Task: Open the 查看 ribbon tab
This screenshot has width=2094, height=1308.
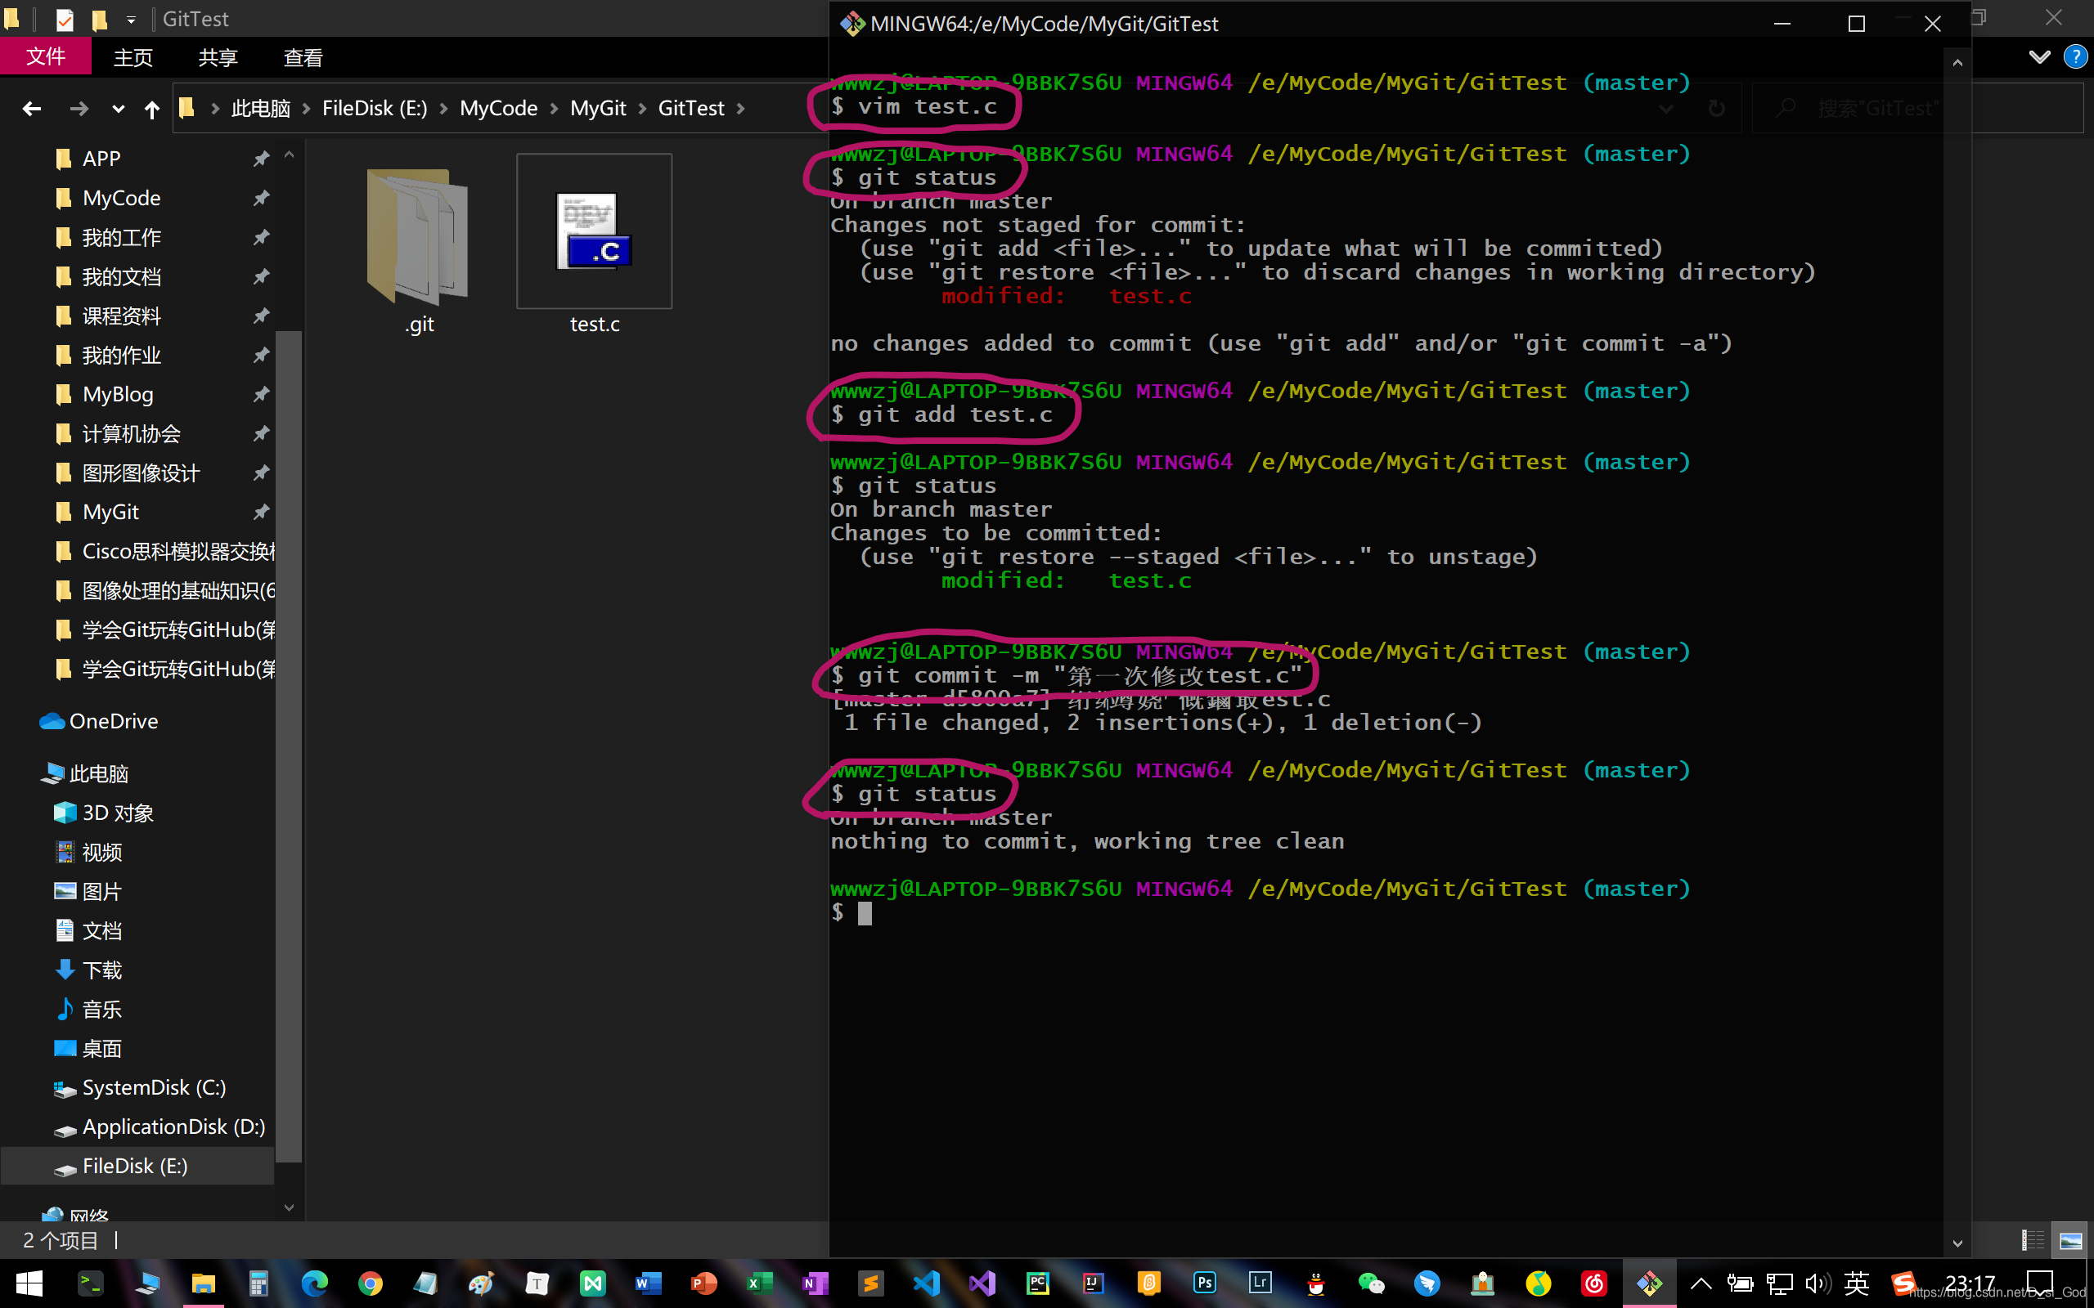Action: coord(303,58)
